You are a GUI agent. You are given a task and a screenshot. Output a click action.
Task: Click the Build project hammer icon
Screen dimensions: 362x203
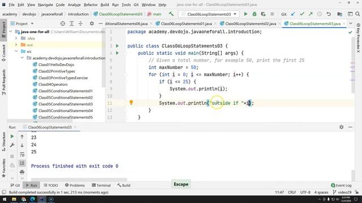point(171,14)
